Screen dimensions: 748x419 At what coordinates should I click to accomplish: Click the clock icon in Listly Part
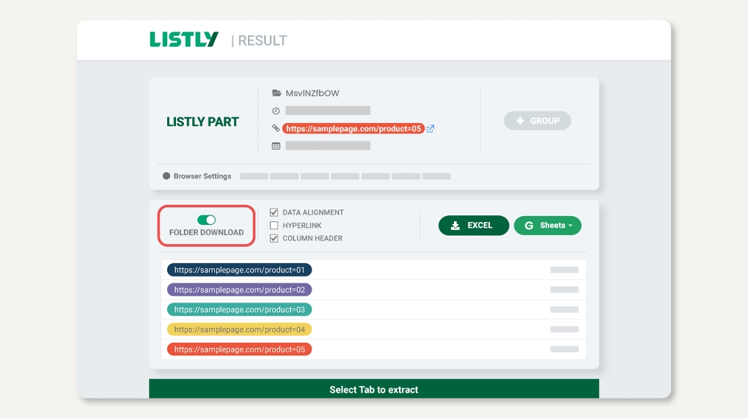(276, 111)
